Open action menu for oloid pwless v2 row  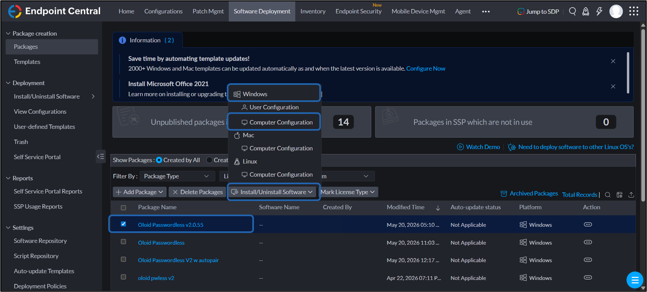588,277
